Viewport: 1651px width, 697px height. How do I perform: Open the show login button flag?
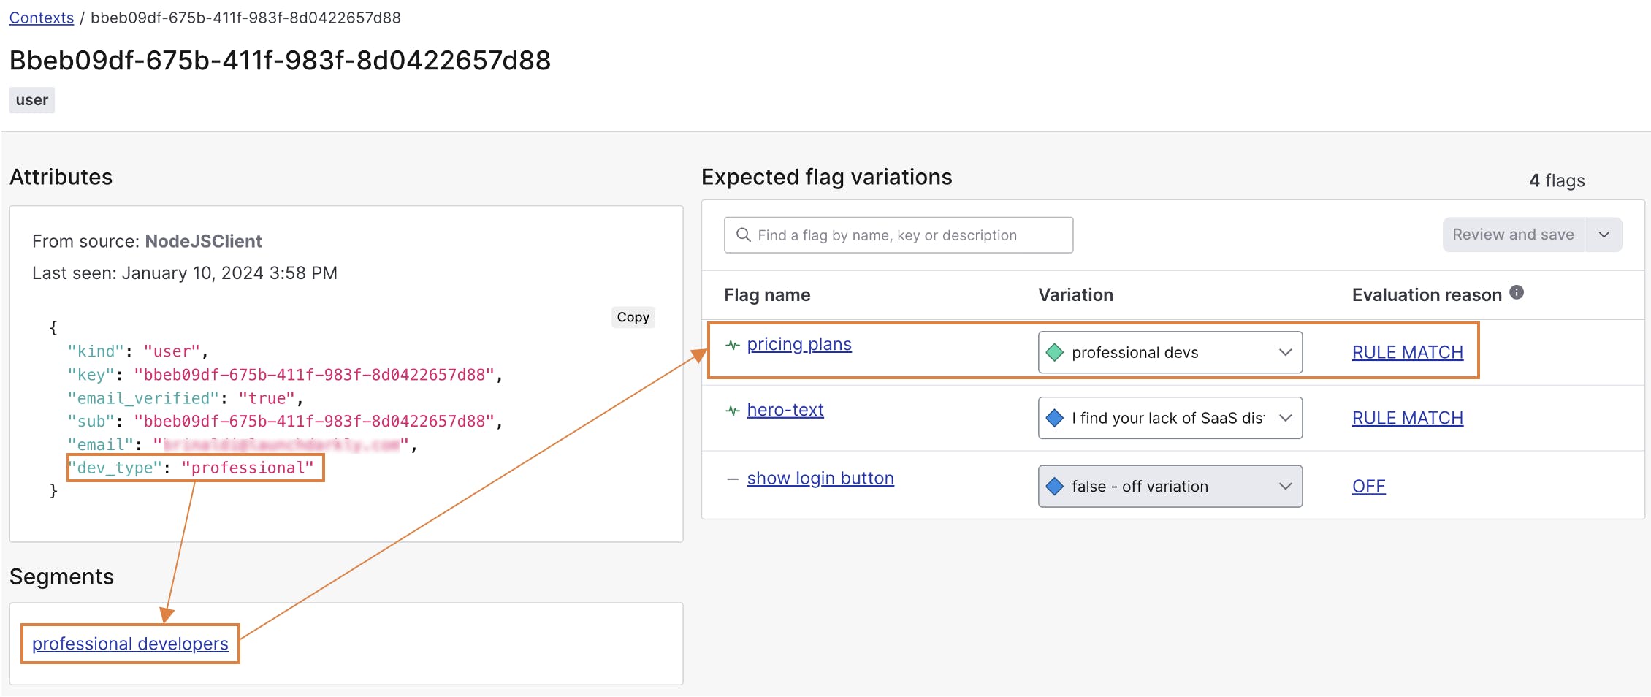[820, 478]
